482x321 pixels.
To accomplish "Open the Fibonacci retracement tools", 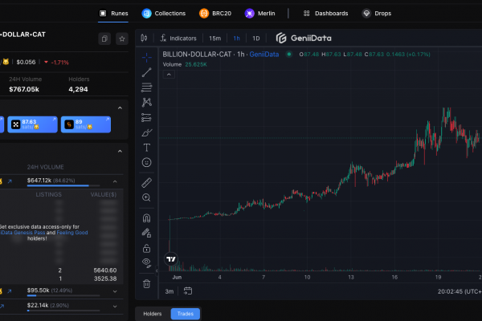I will (x=147, y=87).
